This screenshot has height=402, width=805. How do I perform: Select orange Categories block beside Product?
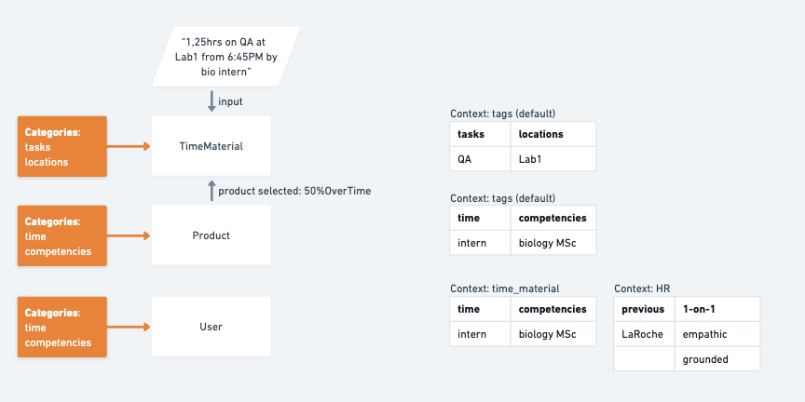(62, 235)
